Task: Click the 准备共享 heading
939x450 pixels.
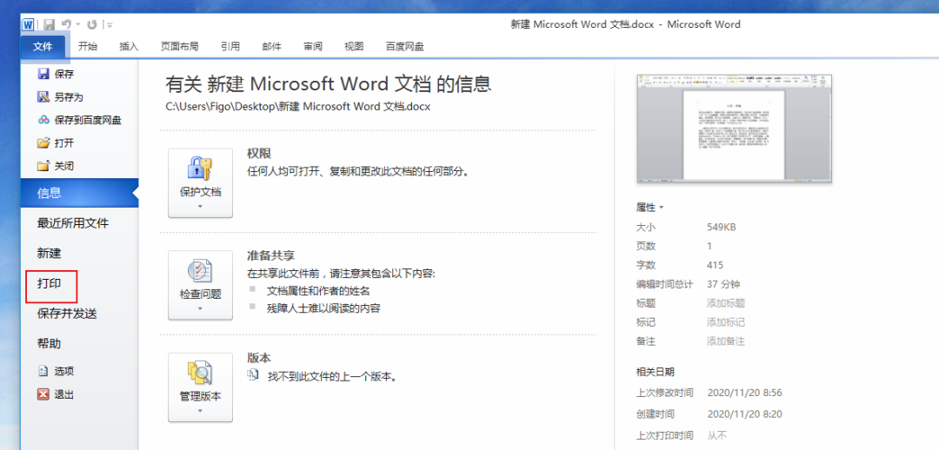Action: (x=271, y=256)
